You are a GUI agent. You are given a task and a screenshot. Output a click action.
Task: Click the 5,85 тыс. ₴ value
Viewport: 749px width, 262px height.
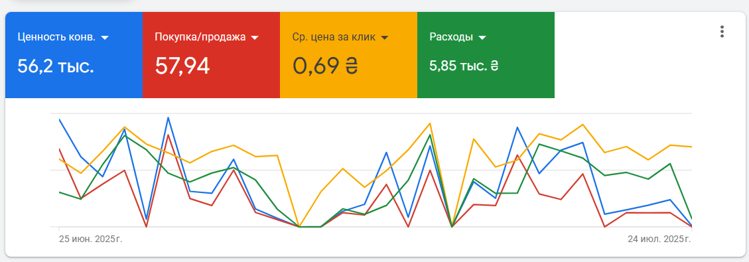[x=464, y=66]
